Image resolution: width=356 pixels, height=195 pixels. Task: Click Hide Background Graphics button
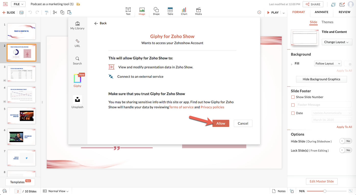pyautogui.click(x=321, y=79)
